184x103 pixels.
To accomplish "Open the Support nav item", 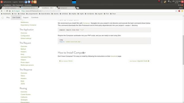I will 26,17.
